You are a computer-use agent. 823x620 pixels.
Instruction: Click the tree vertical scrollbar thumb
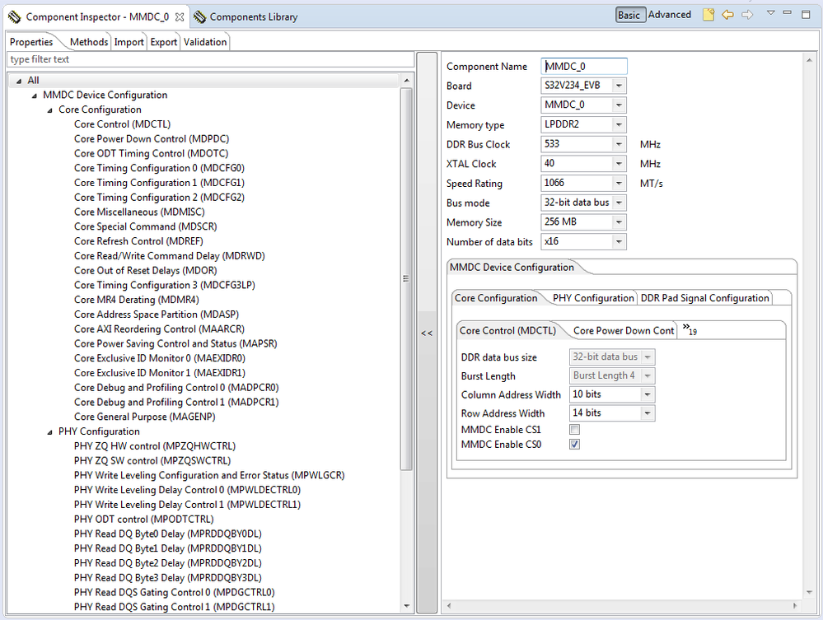[405, 278]
